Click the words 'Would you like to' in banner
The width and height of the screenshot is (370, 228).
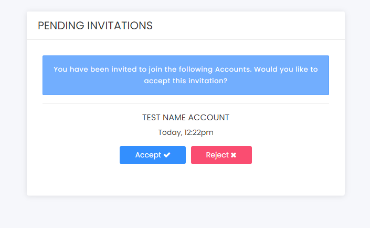(x=286, y=70)
